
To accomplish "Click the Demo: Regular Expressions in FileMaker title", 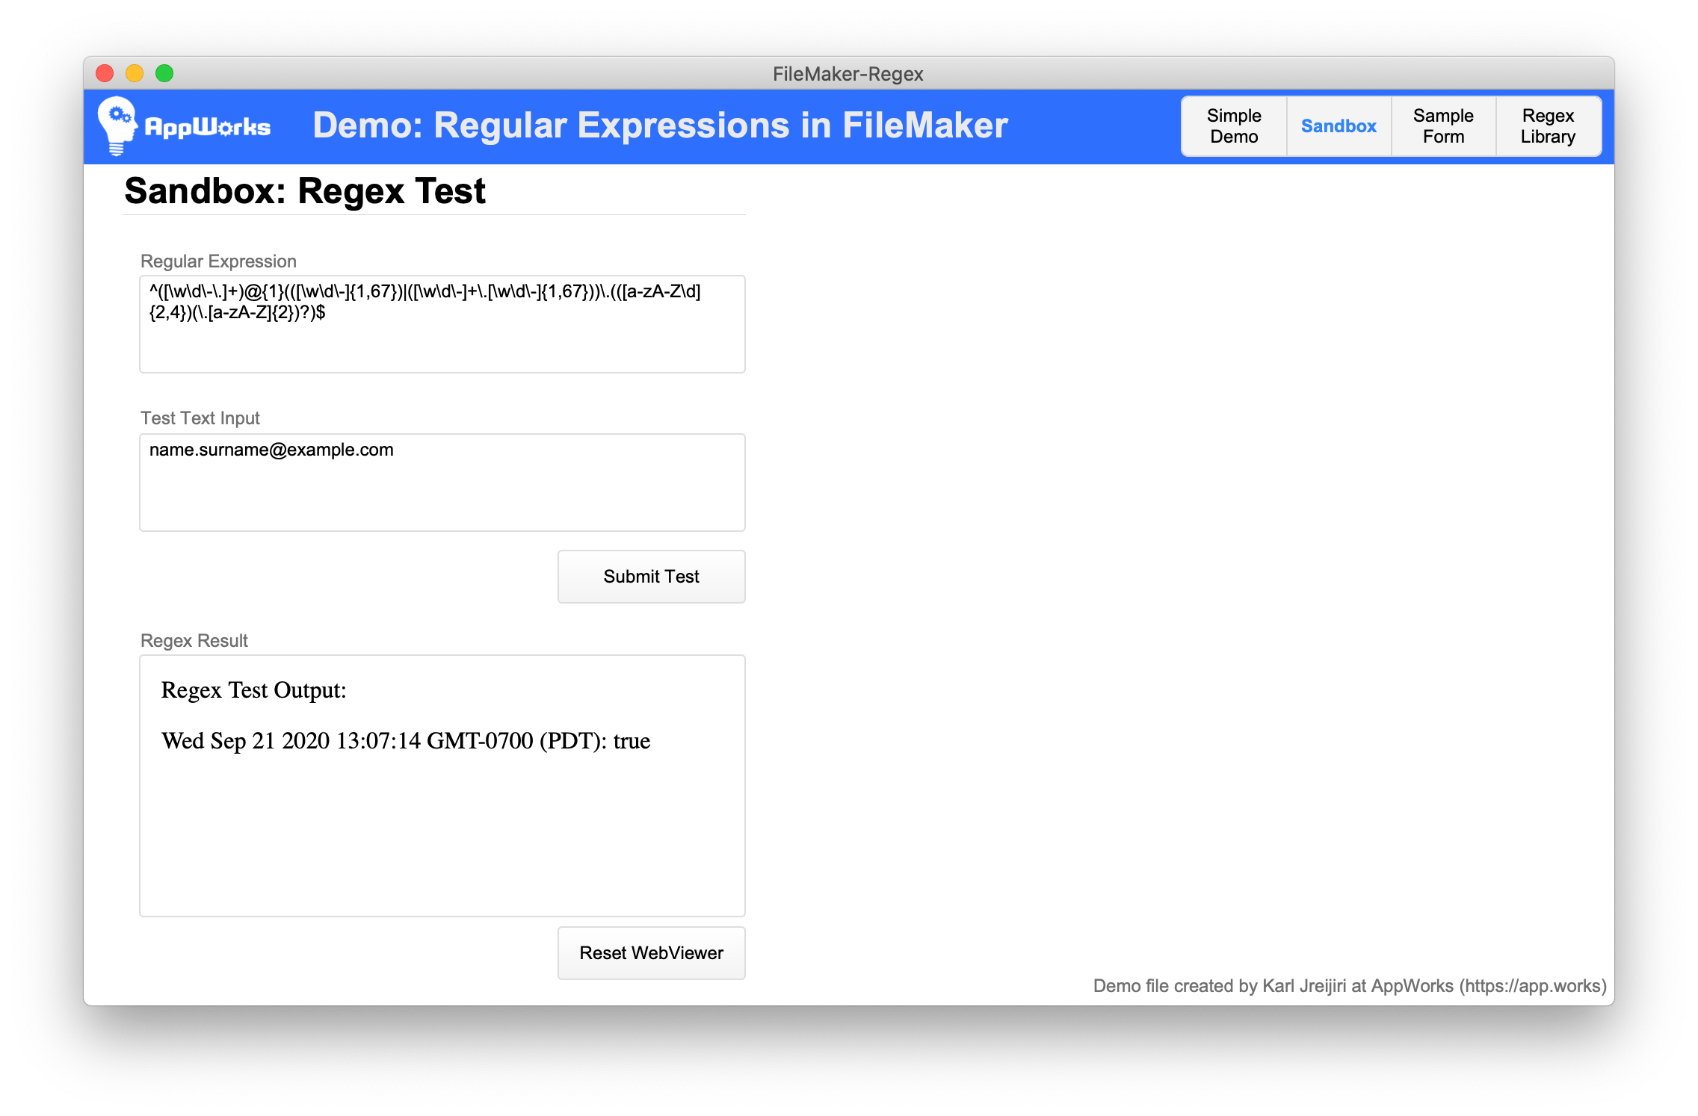I will (660, 125).
